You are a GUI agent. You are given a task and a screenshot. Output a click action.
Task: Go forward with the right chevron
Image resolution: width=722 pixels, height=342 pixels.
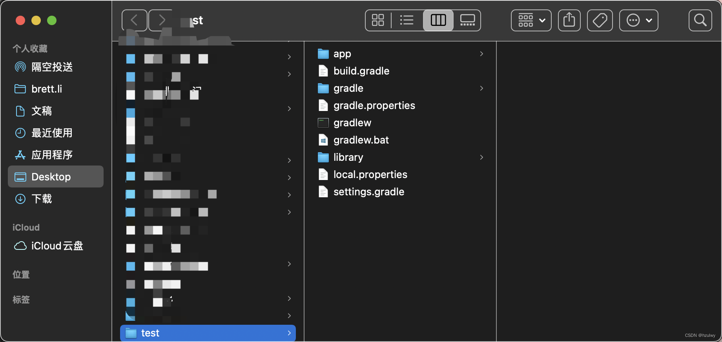pyautogui.click(x=161, y=20)
